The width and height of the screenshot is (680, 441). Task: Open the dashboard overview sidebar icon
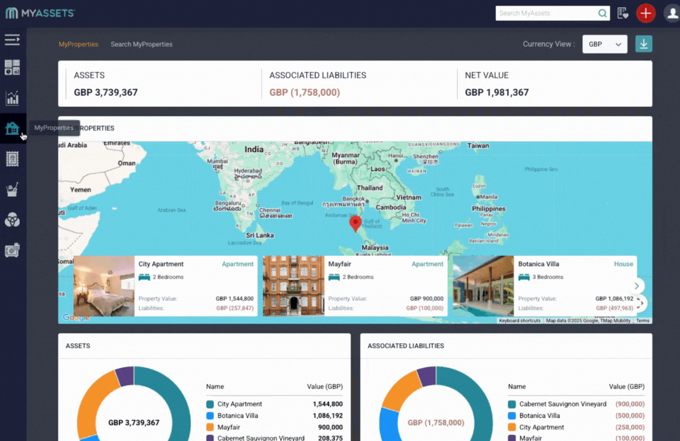(x=12, y=67)
